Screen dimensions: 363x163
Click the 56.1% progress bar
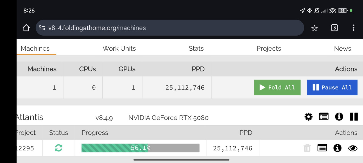point(140,148)
